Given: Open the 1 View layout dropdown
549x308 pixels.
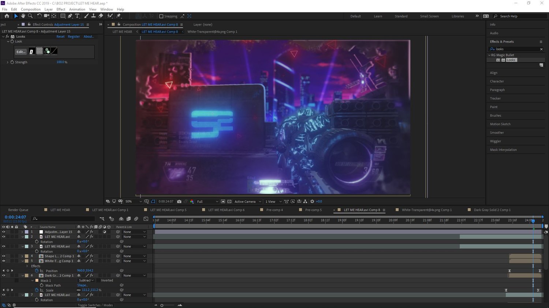Looking at the screenshot, I should pyautogui.click(x=273, y=201).
